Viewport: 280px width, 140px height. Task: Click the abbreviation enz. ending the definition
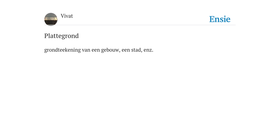[x=148, y=50]
